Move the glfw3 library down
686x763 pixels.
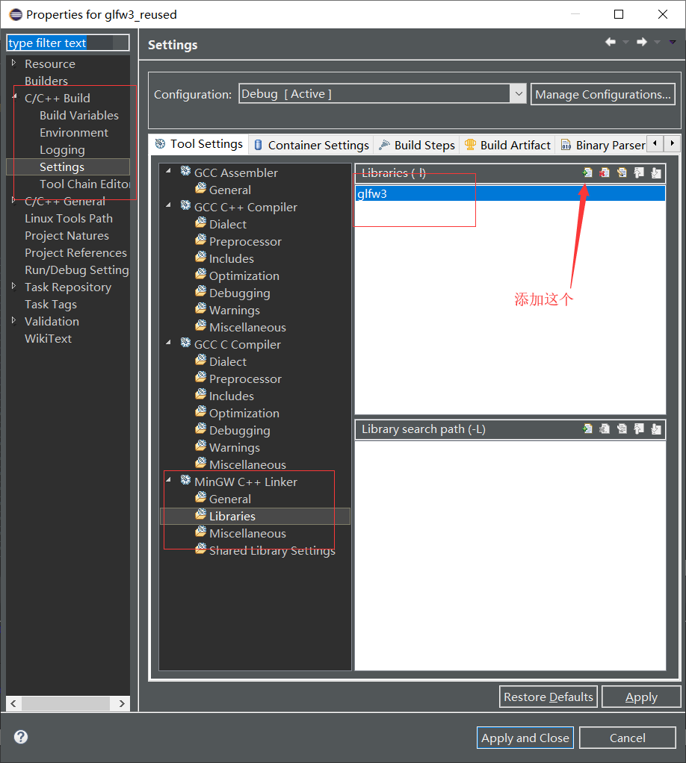pyautogui.click(x=656, y=172)
